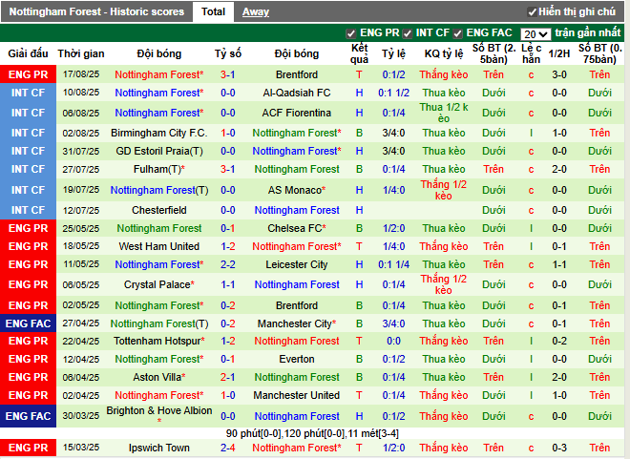Click the date 22/04/25
Viewport: 630px width, 459px height.
(x=81, y=341)
